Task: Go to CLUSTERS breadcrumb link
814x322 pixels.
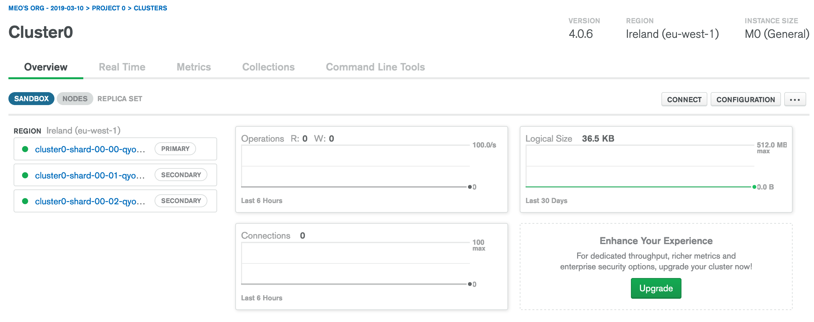Action: [150, 8]
